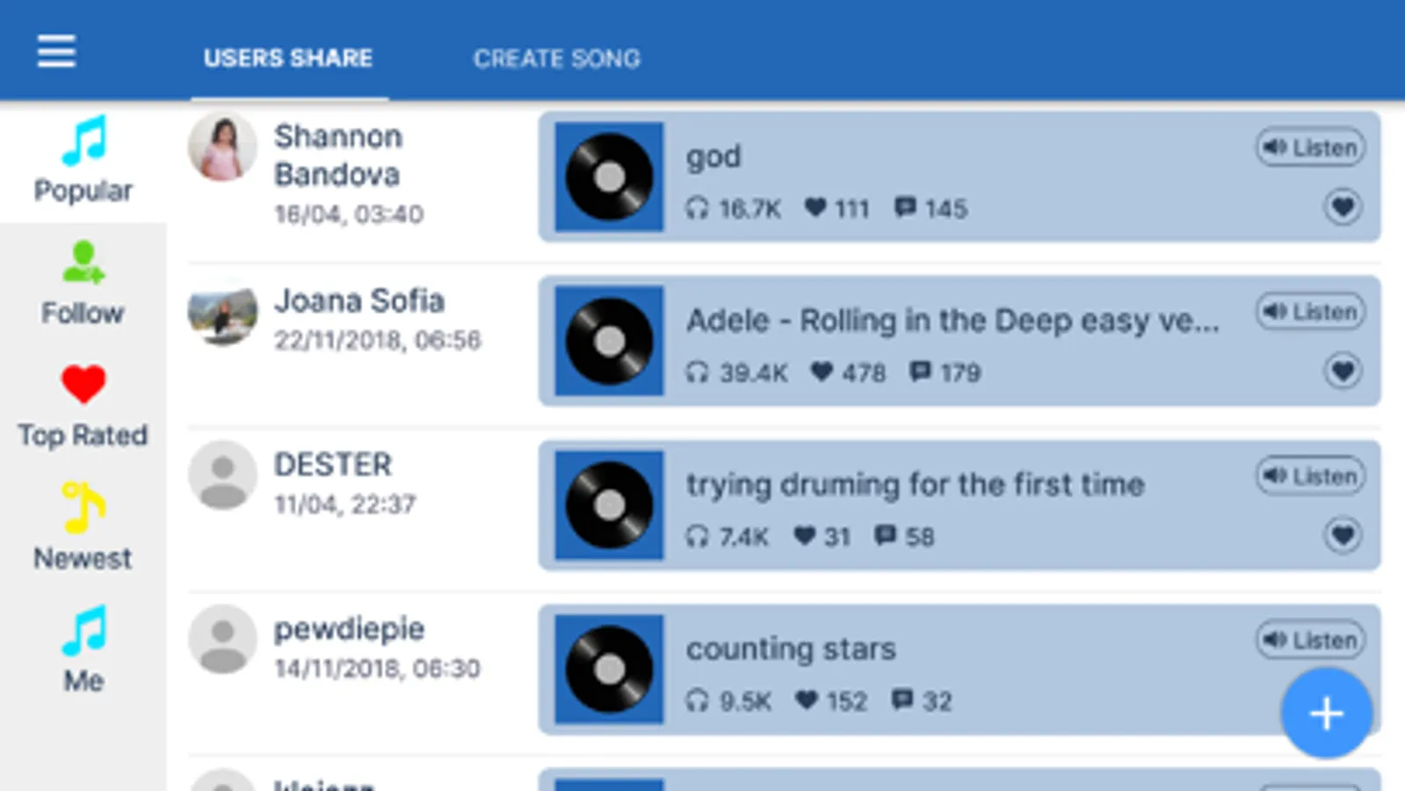
Task: Open Joana Sofia's user profile name
Action: (359, 301)
